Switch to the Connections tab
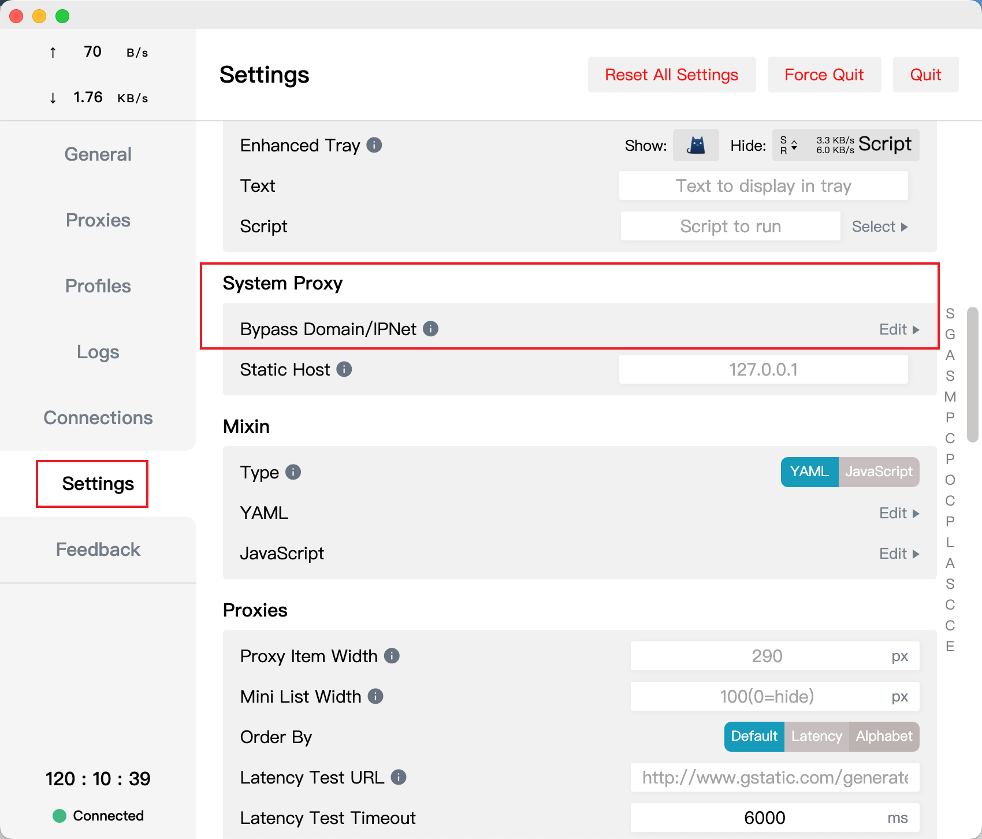Screen dimensions: 982x839 tap(98, 418)
